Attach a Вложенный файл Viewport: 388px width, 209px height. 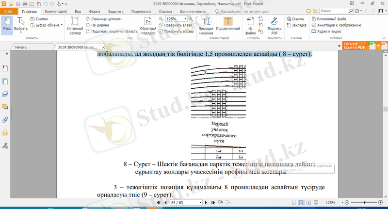click(x=329, y=19)
